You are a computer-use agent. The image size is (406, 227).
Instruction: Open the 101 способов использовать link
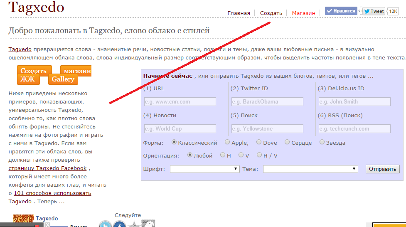point(52,193)
